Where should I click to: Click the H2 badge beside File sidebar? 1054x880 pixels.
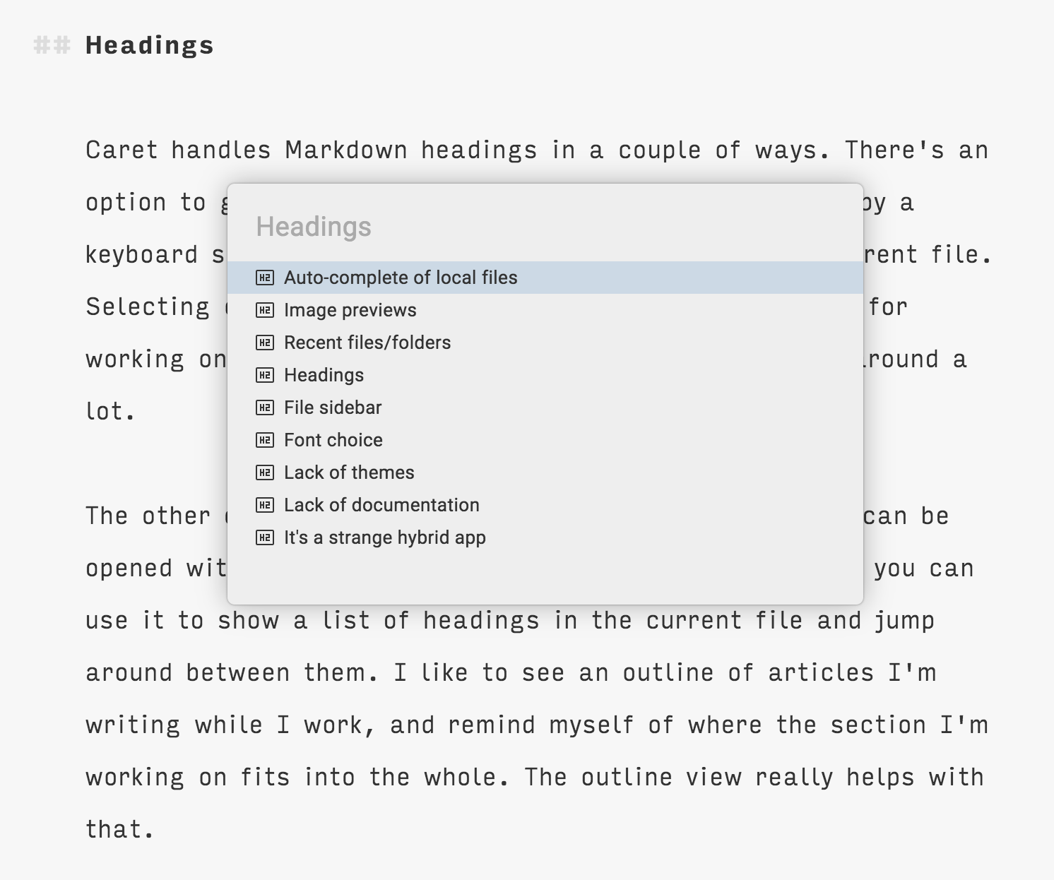pos(264,408)
